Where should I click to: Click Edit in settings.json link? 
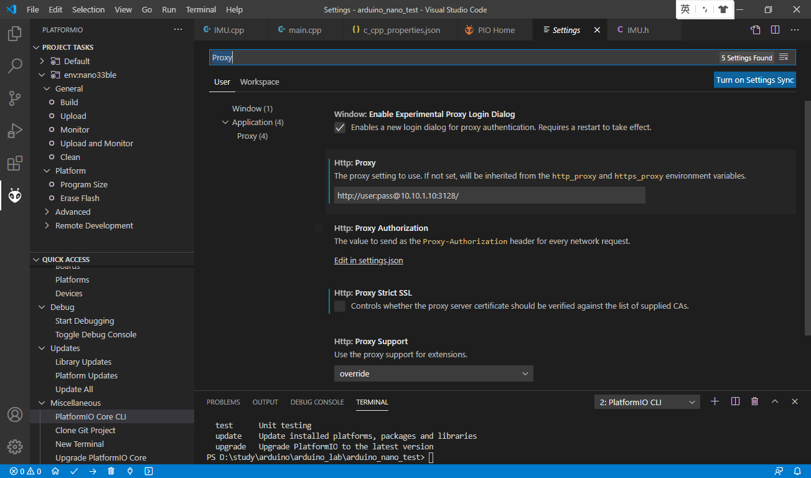click(368, 260)
